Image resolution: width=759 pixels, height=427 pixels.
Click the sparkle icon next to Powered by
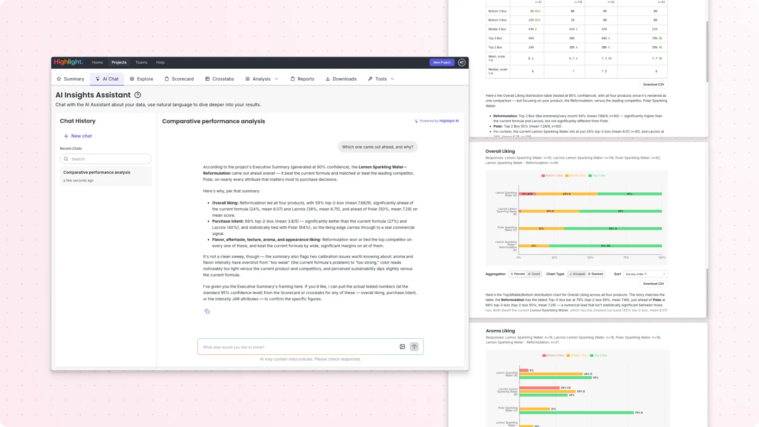(x=416, y=121)
